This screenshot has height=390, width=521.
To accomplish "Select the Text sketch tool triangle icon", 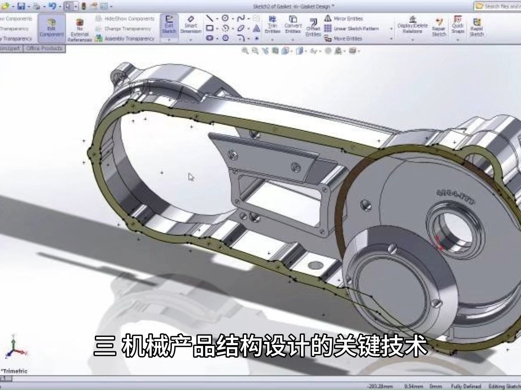I will (x=257, y=28).
